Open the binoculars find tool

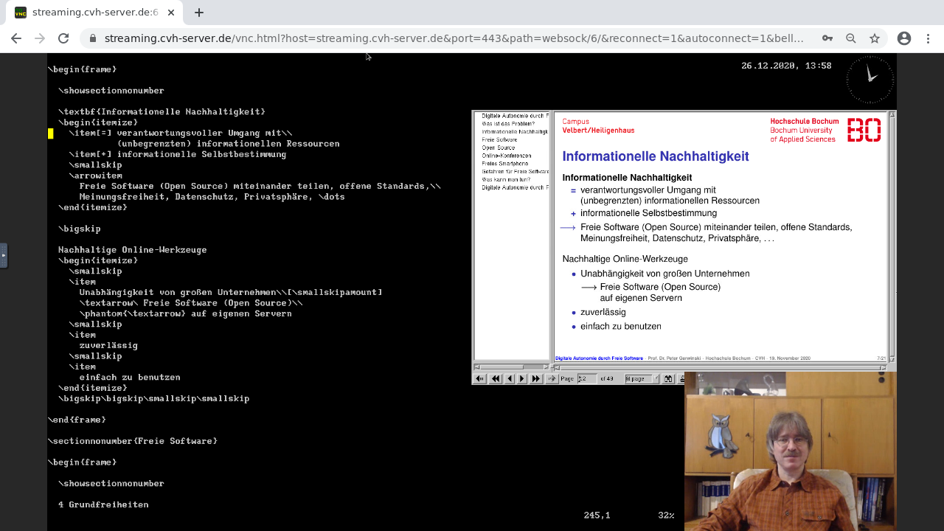click(x=668, y=378)
